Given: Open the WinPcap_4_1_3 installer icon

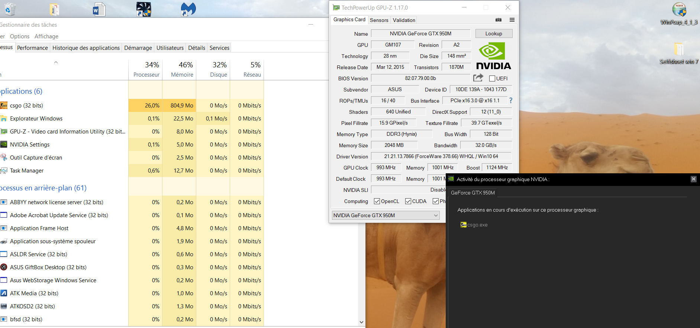Looking at the screenshot, I should [x=679, y=10].
